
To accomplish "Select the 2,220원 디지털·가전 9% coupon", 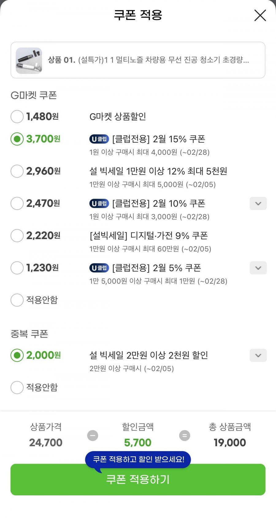I will 17,236.
